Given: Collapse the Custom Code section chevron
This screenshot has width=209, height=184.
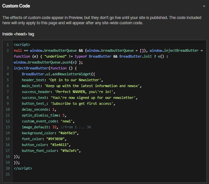Looking at the screenshot, I should [x=204, y=6].
